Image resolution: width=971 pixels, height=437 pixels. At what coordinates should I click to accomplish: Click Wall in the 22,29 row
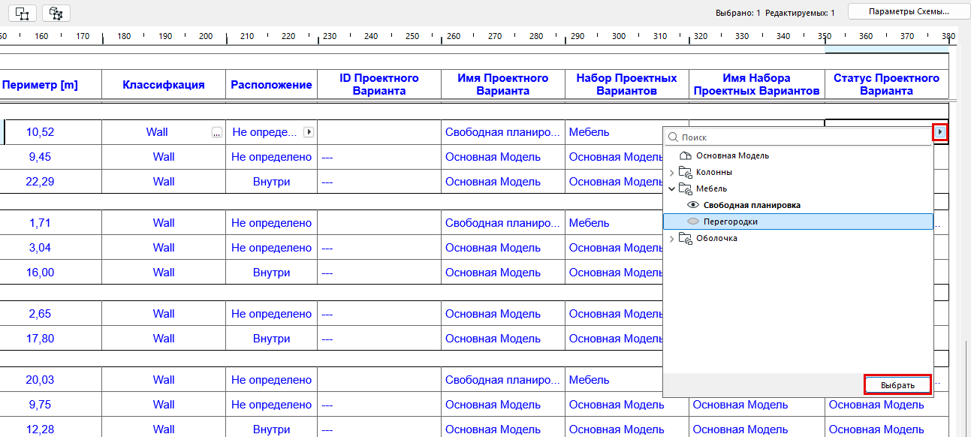click(164, 182)
